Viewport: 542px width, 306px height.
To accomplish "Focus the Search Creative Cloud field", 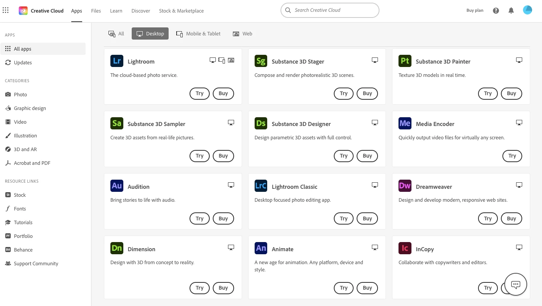I will click(x=330, y=10).
